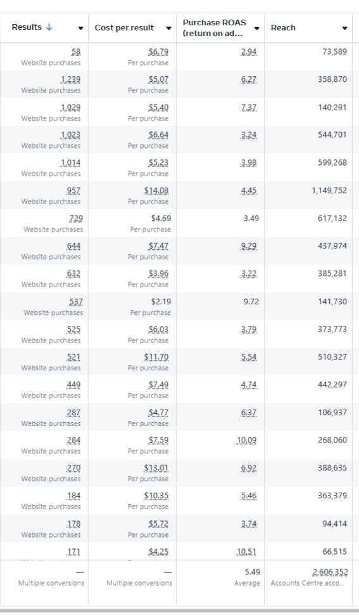Click the 2,606,352 total reach value
Viewport: 359px width, 615px height.
click(x=330, y=572)
